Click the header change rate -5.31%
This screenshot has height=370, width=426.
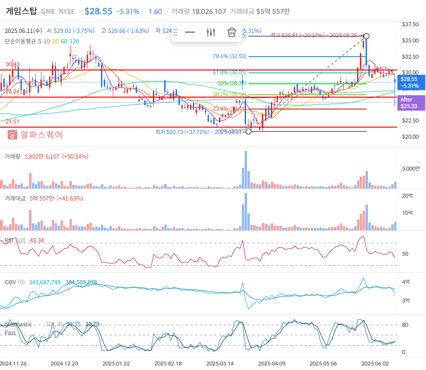tap(128, 12)
